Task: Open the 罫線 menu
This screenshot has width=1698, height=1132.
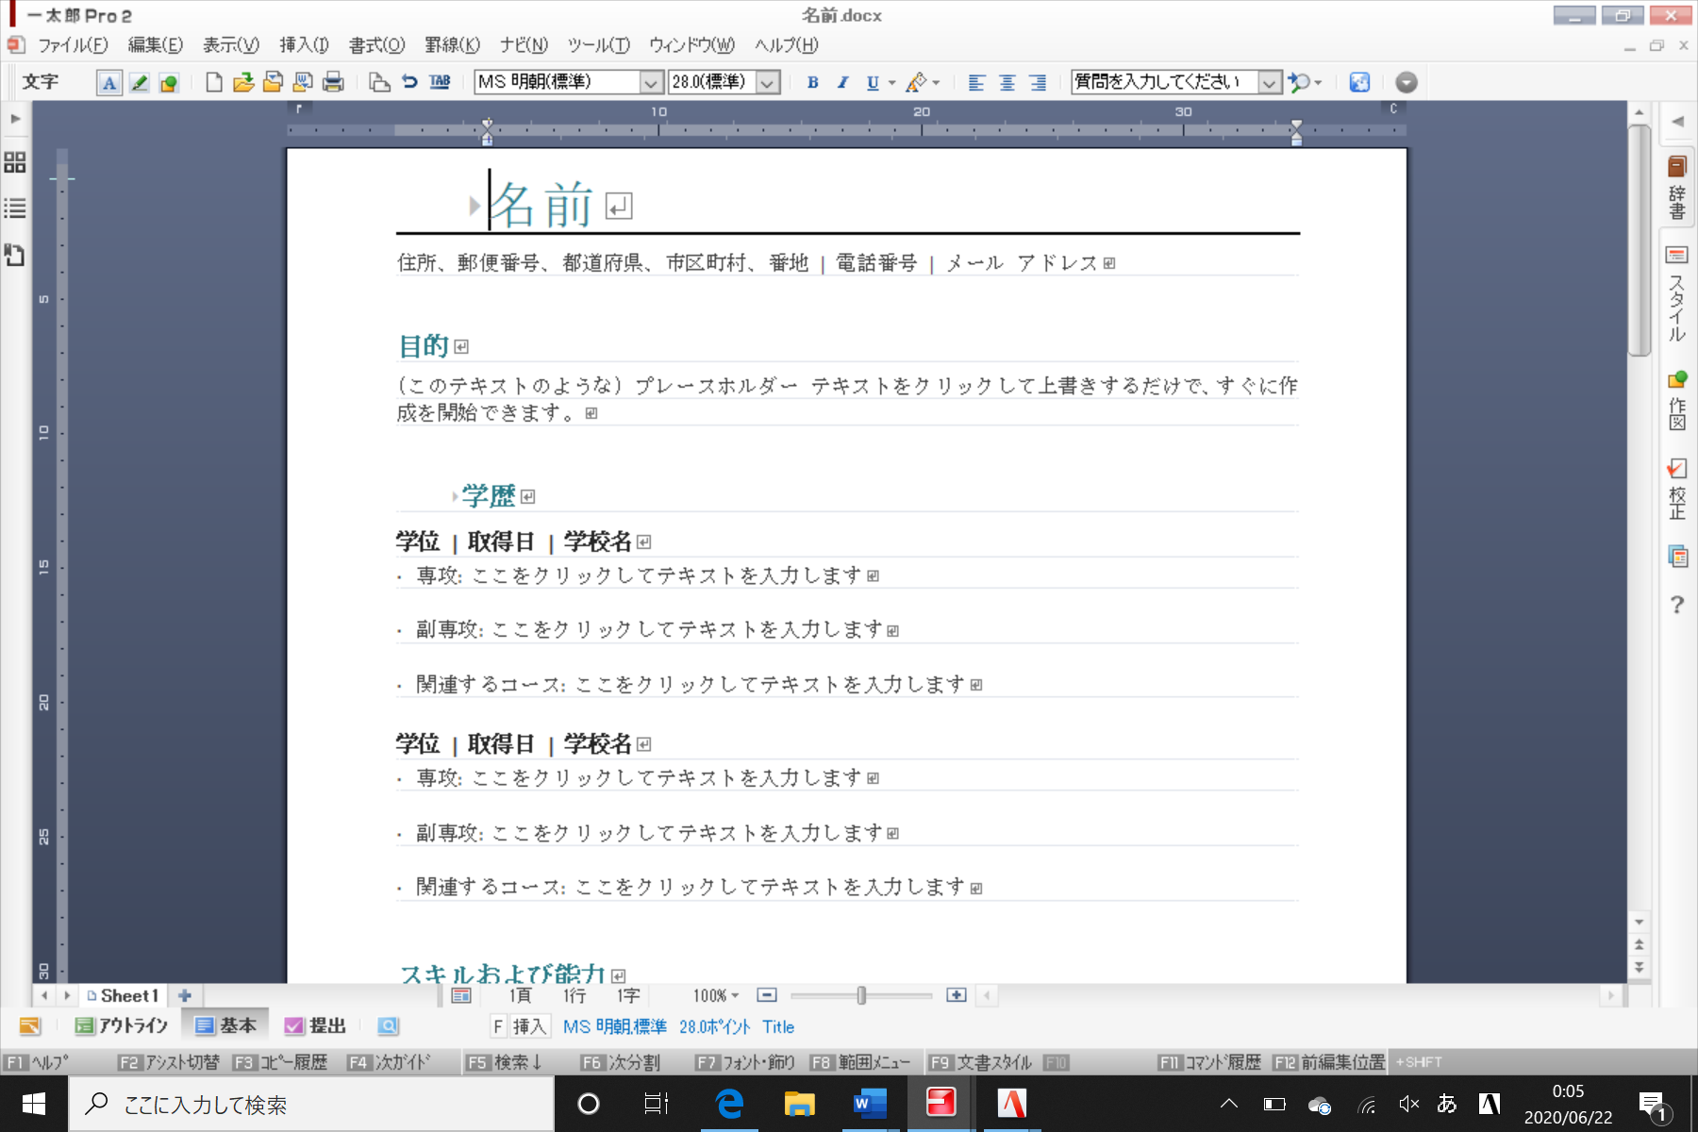Action: (x=453, y=45)
